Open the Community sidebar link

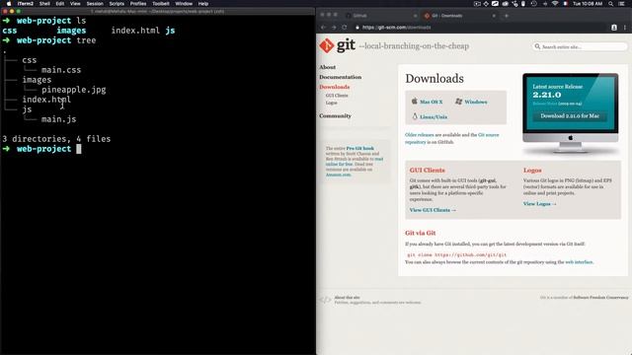pyautogui.click(x=335, y=116)
